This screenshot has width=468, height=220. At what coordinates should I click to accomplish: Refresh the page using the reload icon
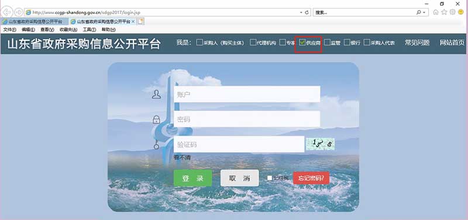307,12
